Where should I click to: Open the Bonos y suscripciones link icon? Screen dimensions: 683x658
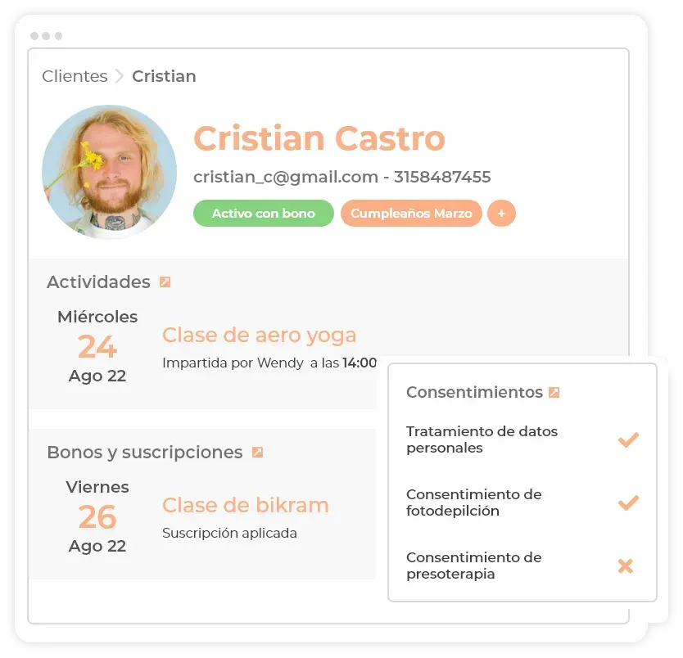coord(257,452)
